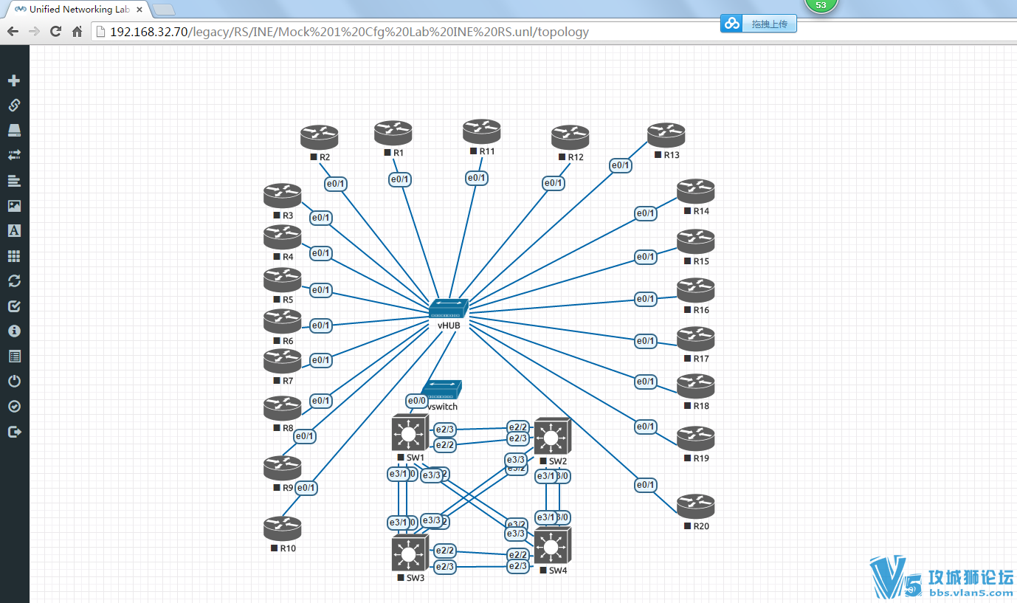
Task: Click the text object 'A' icon
Action: (14, 231)
